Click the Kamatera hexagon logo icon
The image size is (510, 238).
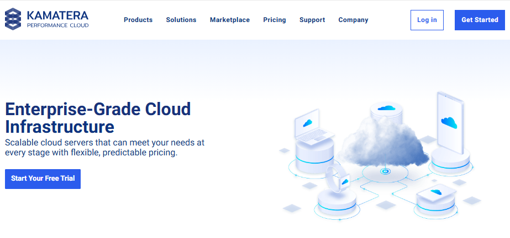click(14, 19)
